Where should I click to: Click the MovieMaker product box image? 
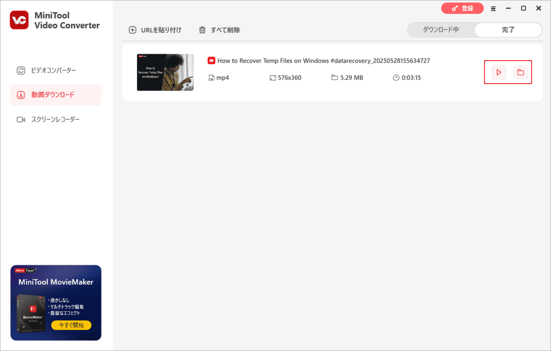(x=31, y=313)
